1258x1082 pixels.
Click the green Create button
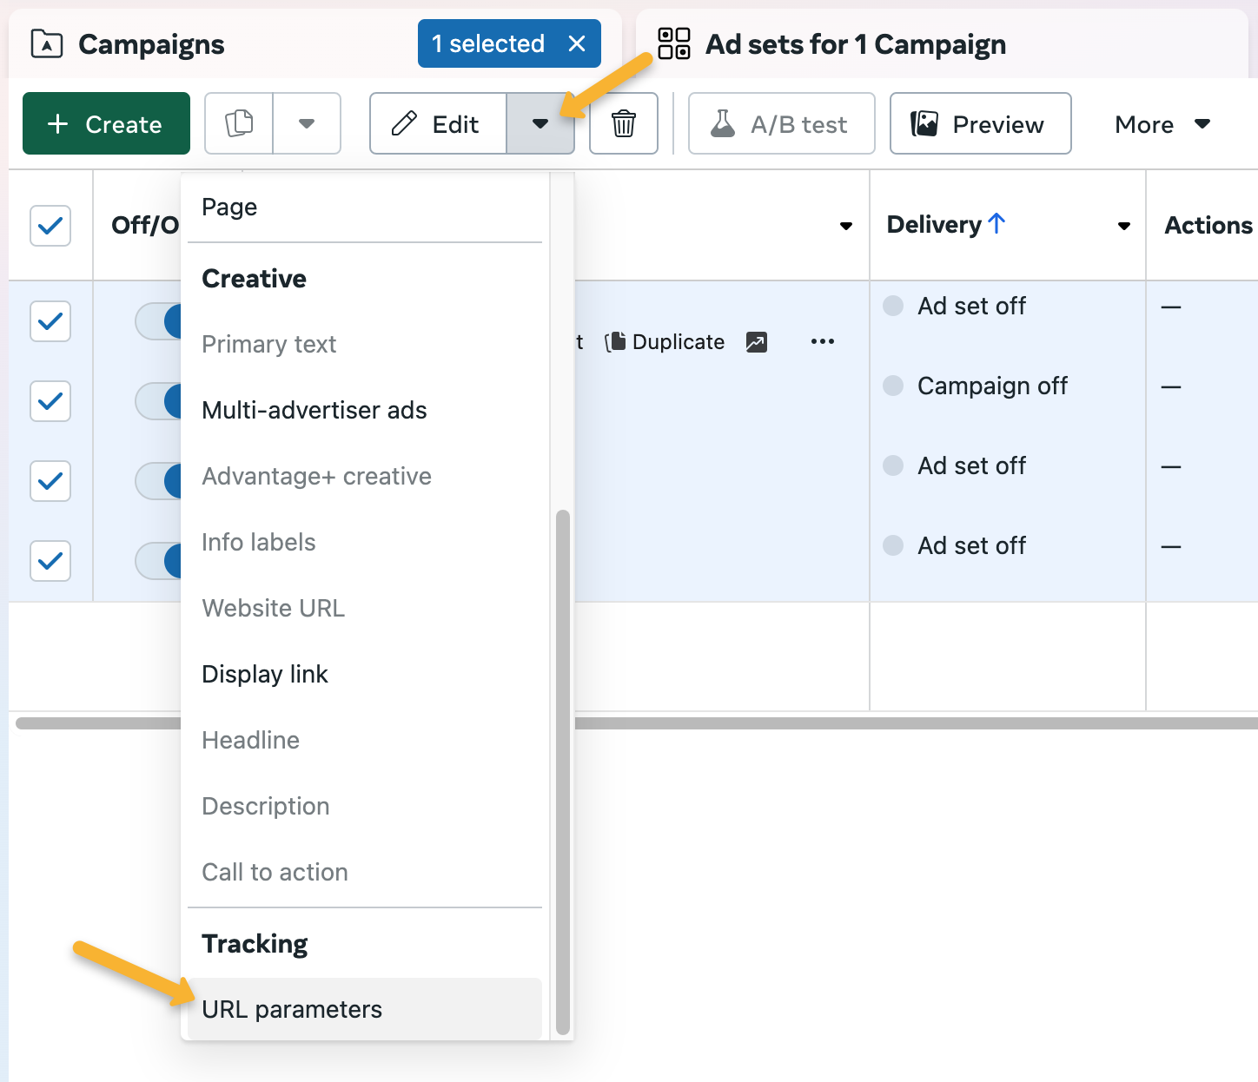point(106,124)
